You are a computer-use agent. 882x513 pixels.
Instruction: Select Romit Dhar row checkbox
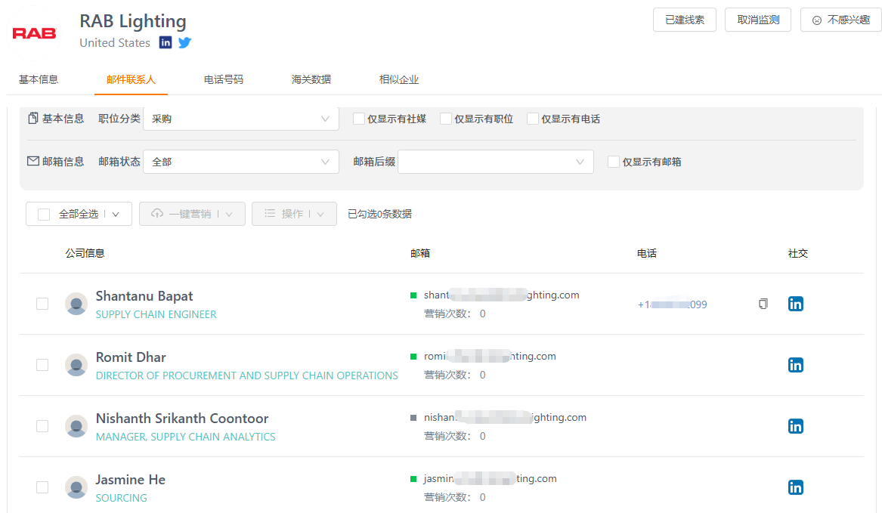coord(42,365)
